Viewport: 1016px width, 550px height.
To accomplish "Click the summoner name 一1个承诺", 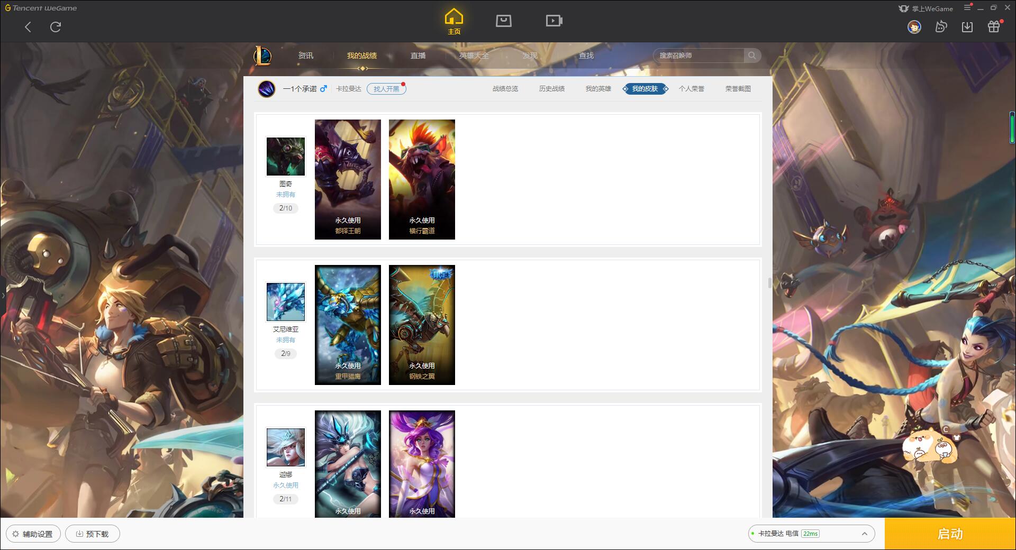I will (x=300, y=89).
